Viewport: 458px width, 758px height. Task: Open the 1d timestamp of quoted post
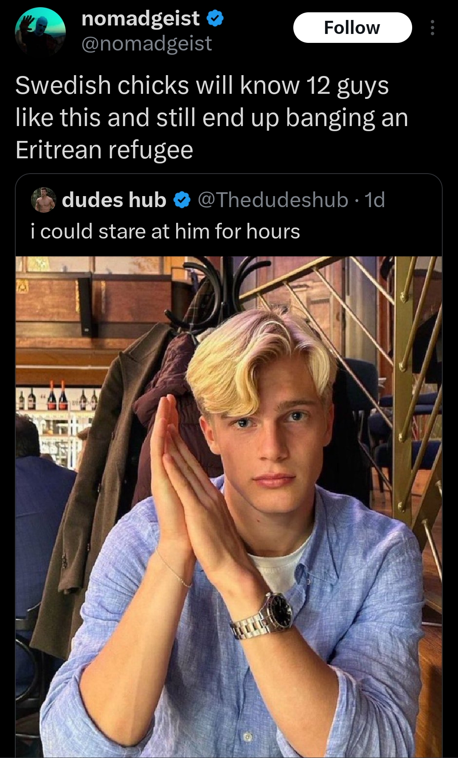coord(375,200)
